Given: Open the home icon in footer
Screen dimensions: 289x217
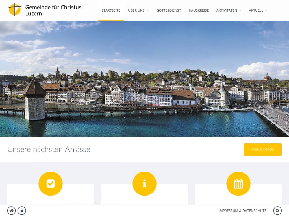Looking at the screenshot, I should point(12,211).
